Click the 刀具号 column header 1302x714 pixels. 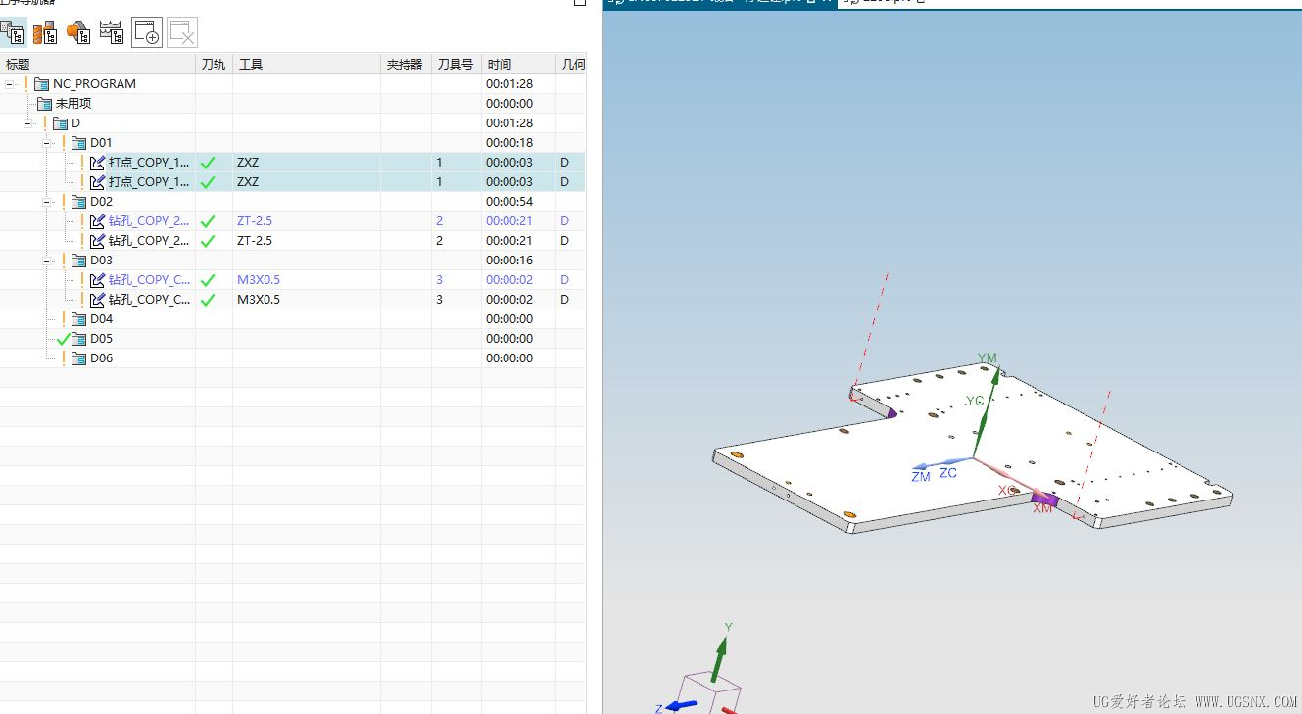coord(456,65)
